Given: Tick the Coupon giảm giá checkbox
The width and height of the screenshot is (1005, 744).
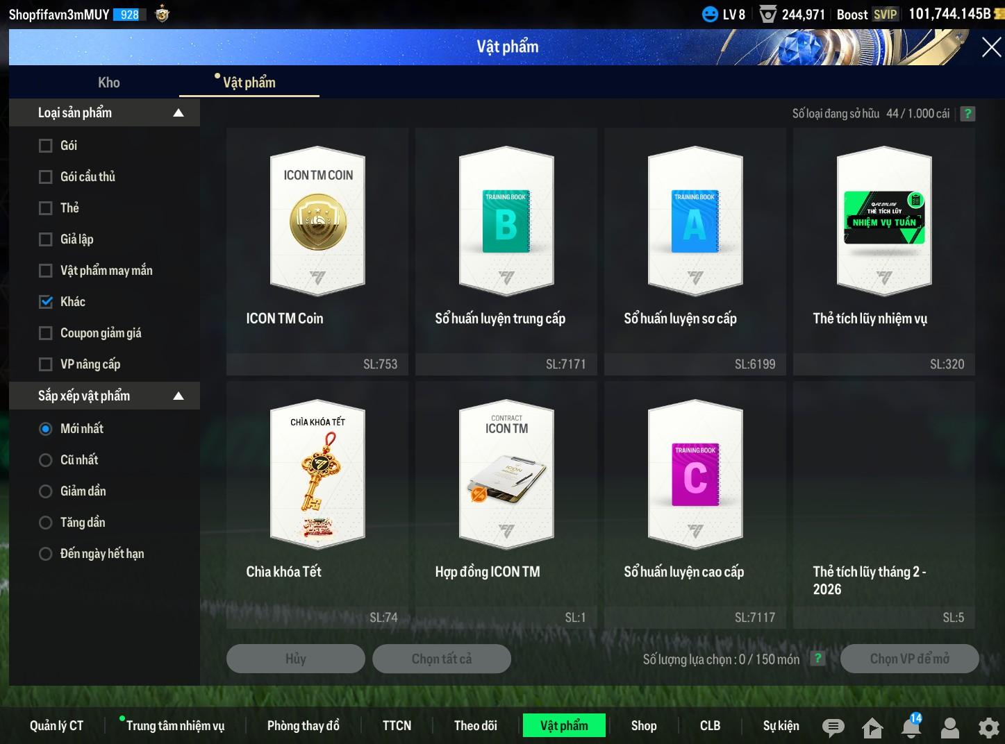Looking at the screenshot, I should (x=46, y=333).
